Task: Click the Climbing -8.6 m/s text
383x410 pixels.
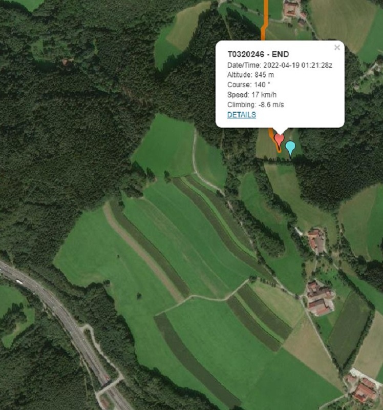Action: point(256,105)
